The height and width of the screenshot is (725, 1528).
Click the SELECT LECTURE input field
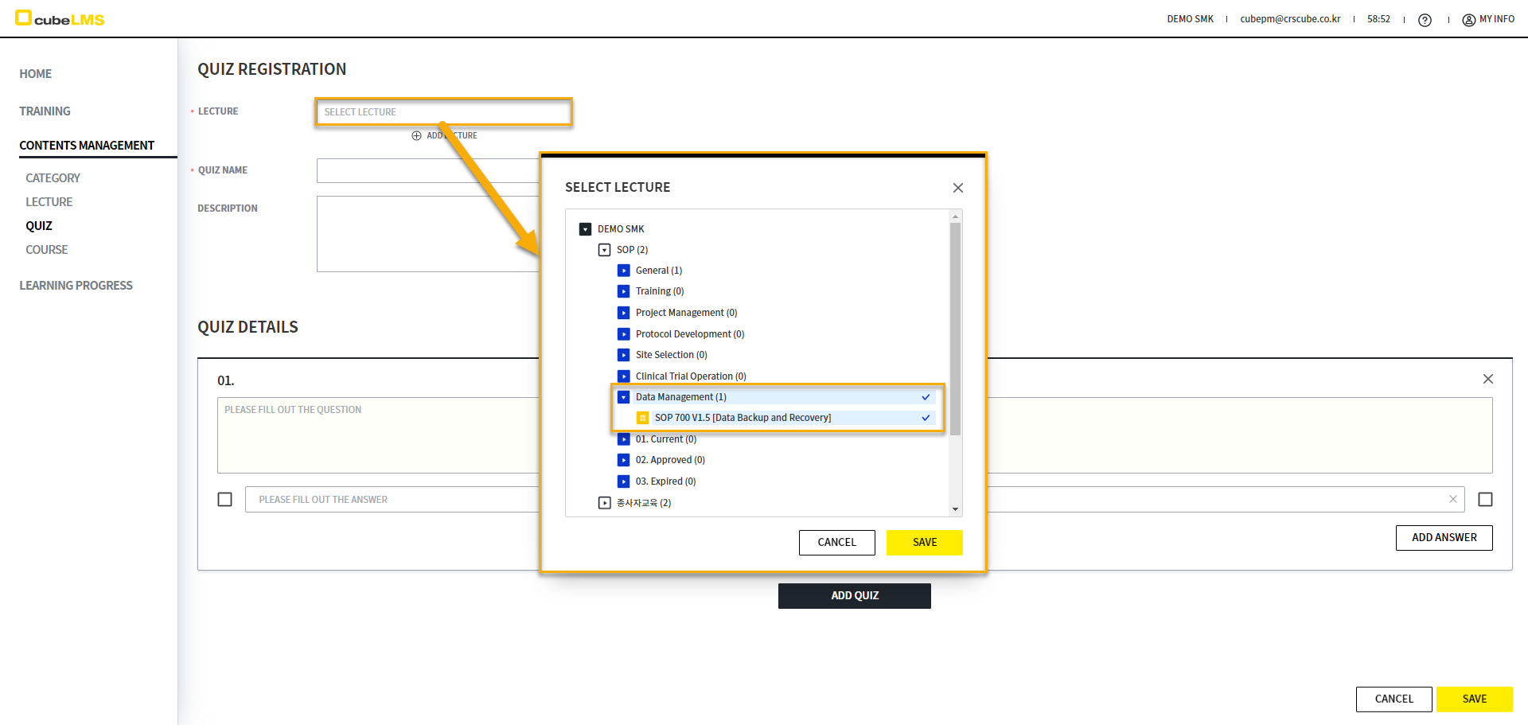tap(443, 112)
